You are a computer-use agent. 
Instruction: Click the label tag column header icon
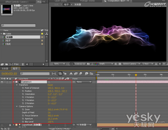coord(42,30)
